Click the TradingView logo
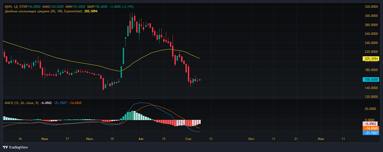Image resolution: width=383 pixels, height=152 pixels. (x=15, y=147)
